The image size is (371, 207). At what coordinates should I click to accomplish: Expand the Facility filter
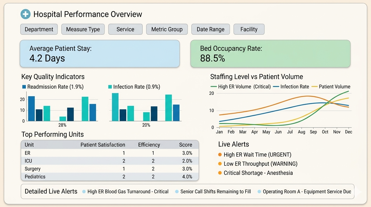249,29
